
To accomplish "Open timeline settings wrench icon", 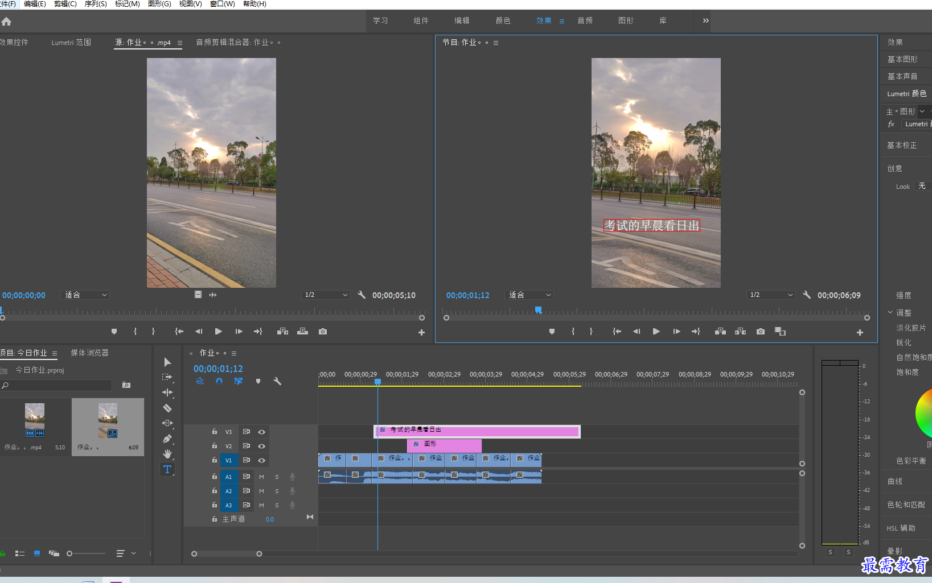I will click(277, 381).
